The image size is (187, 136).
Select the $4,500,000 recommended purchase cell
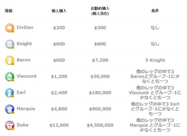[100, 125]
